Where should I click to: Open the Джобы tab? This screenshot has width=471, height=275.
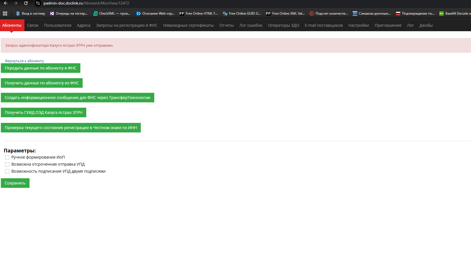[426, 25]
